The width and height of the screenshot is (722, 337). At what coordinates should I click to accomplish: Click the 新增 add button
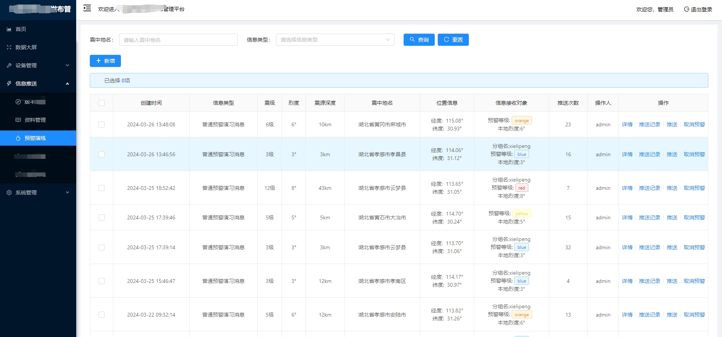pyautogui.click(x=105, y=61)
